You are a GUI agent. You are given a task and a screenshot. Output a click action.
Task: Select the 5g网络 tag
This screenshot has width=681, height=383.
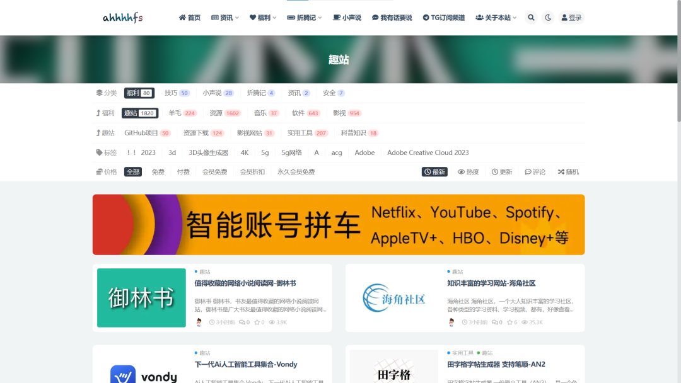[x=292, y=152]
